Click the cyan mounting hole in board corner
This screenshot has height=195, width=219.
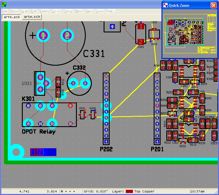click(x=16, y=152)
